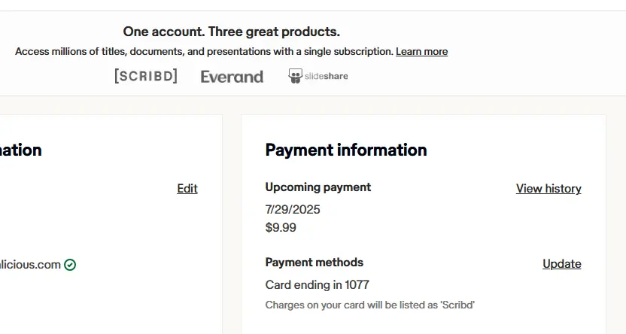
Task: Open View history for payments
Action: (549, 188)
